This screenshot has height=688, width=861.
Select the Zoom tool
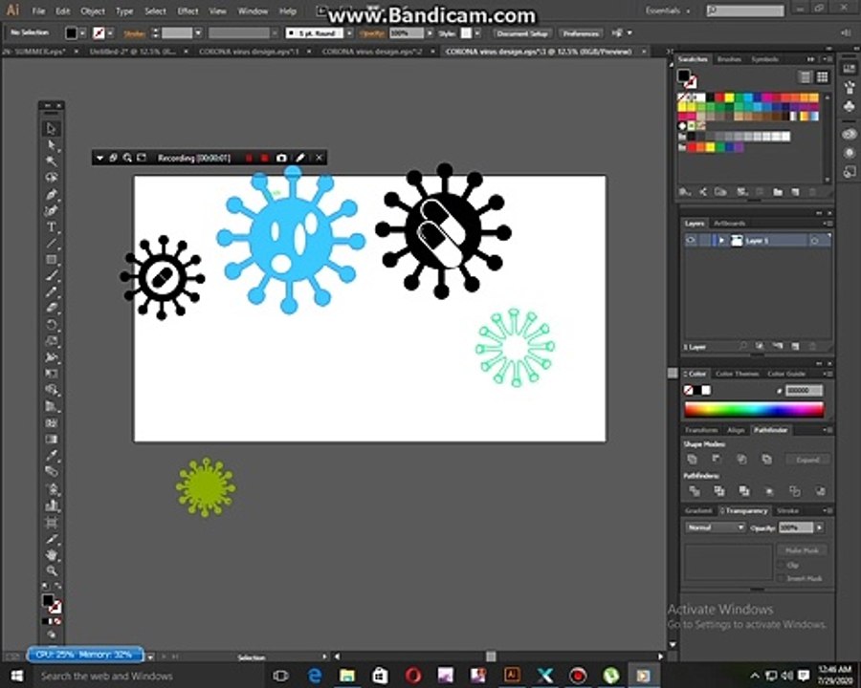[x=51, y=571]
